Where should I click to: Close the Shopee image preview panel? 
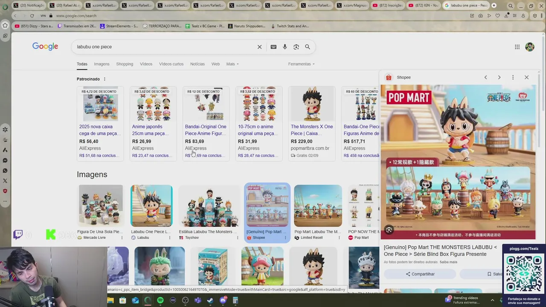click(x=526, y=77)
